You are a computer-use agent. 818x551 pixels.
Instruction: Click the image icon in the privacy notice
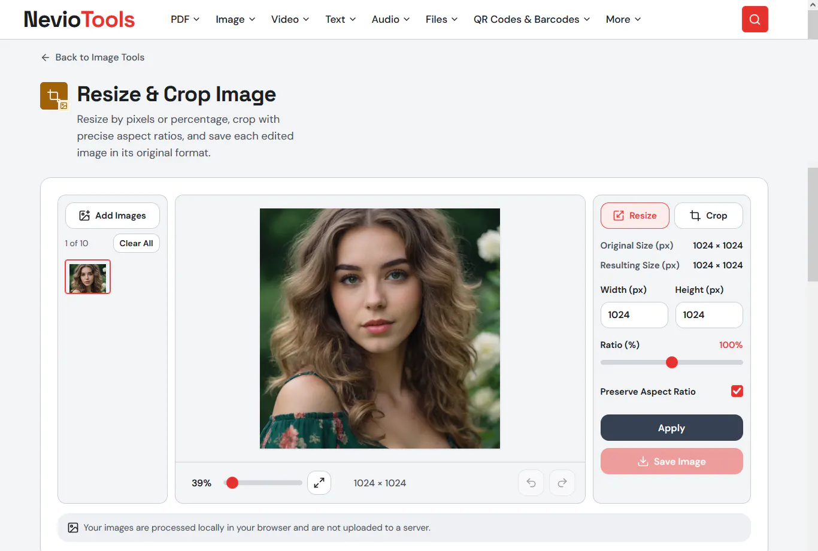tap(73, 528)
